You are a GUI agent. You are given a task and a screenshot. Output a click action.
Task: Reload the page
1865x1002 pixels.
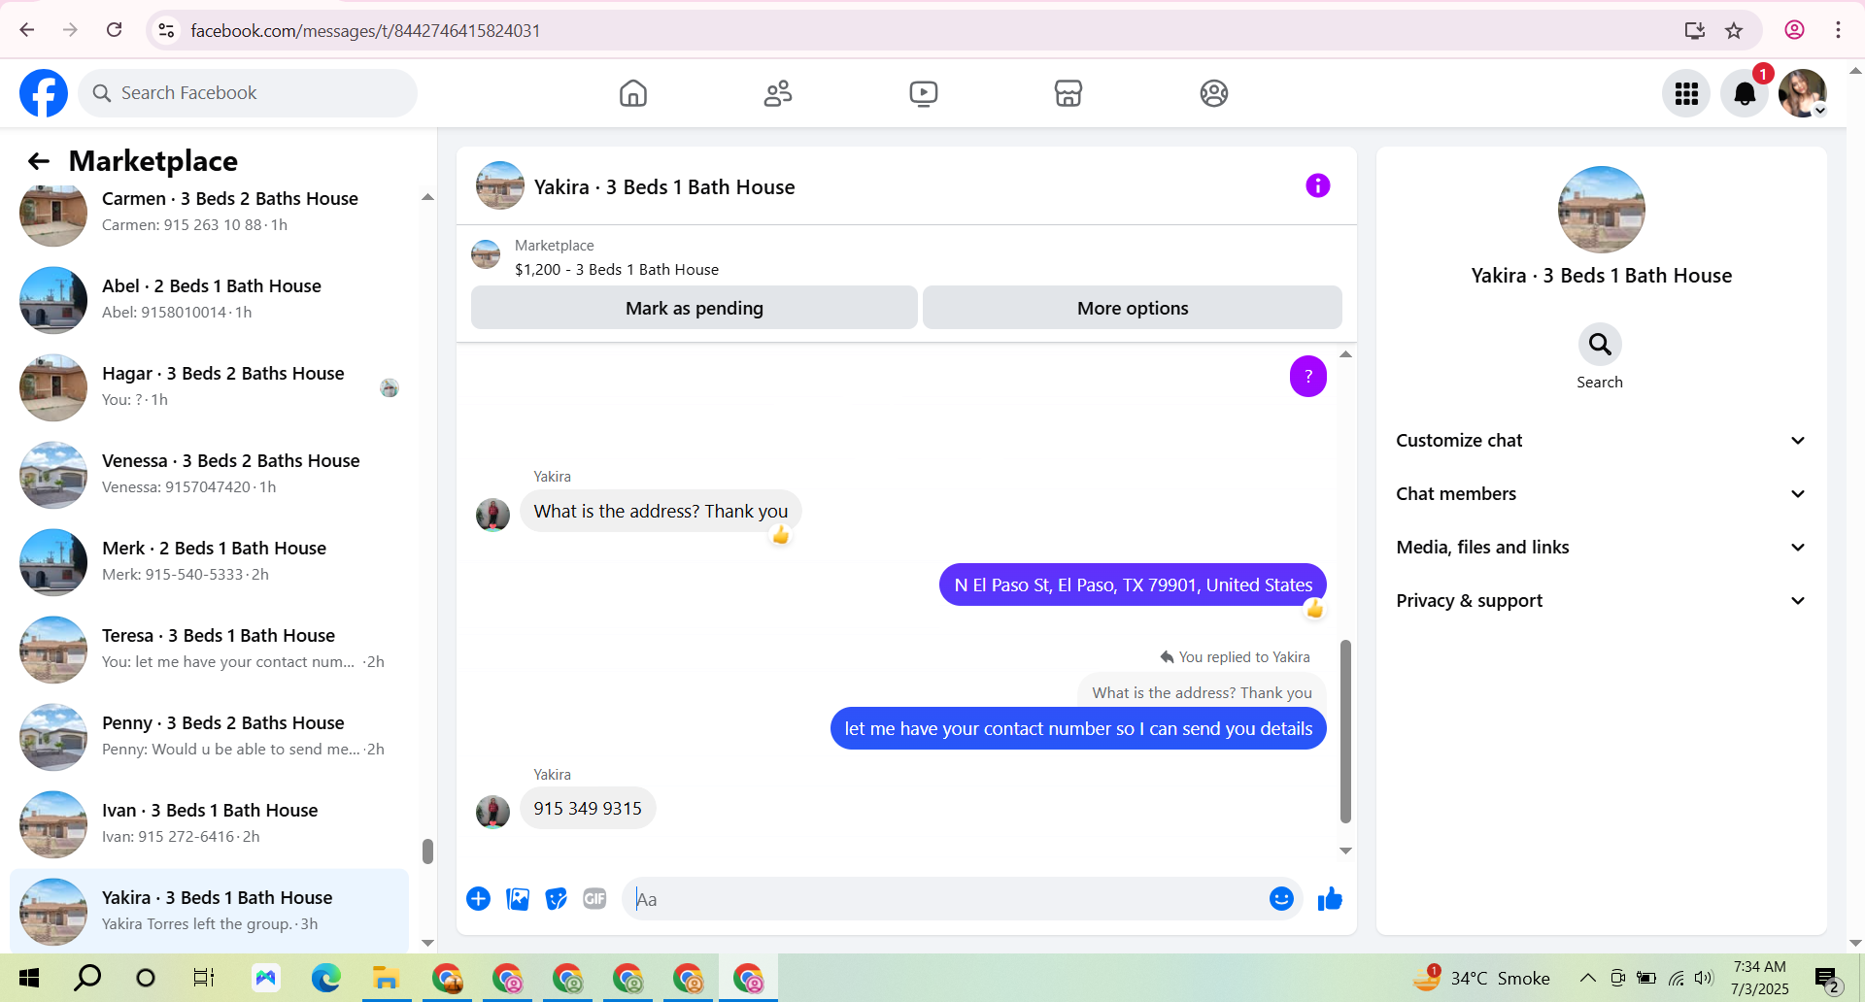point(115,30)
